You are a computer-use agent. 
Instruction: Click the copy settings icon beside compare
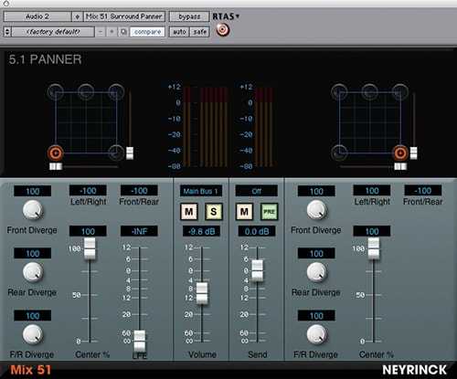click(123, 32)
